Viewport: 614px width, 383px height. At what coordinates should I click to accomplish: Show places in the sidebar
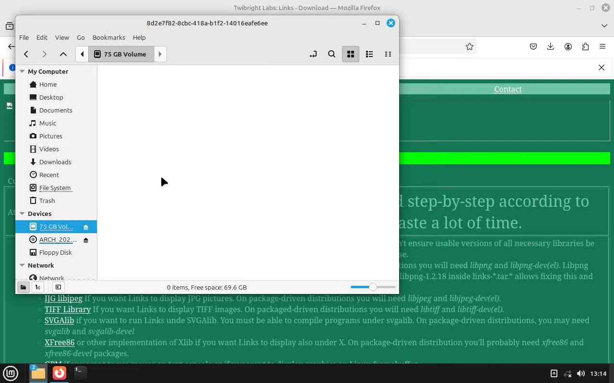pos(23,287)
